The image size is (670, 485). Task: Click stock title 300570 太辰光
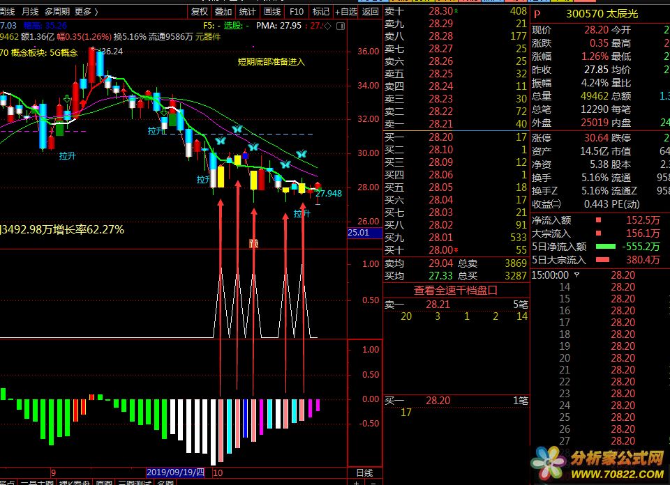pos(602,14)
